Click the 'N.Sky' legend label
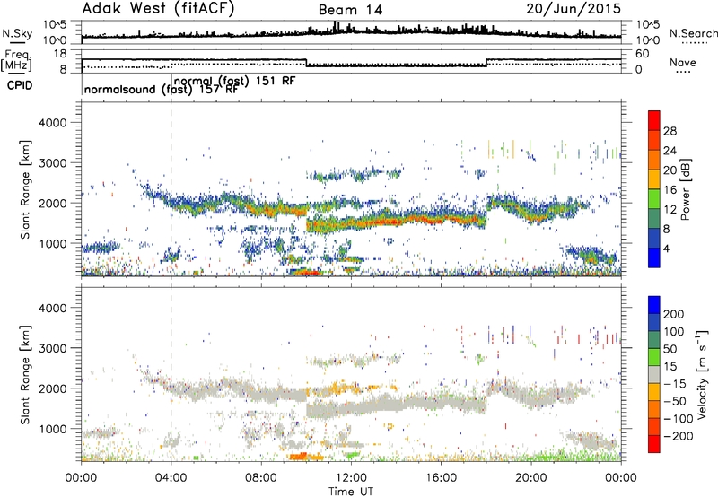Screen dimensions: 718x497 [x=17, y=33]
